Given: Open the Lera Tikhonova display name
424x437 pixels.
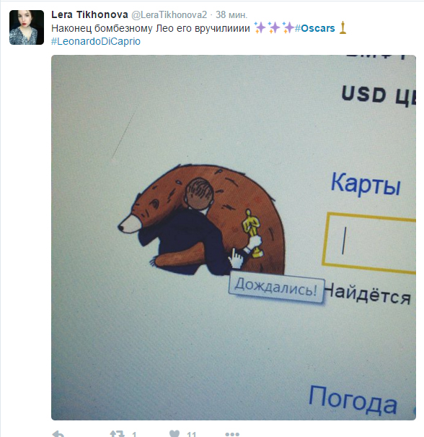Looking at the screenshot, I should 89,14.
